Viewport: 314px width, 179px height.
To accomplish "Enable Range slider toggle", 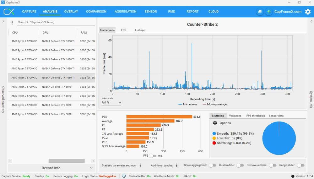I will (300, 165).
